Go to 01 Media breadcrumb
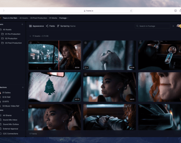Viewport: 181px width, 143px height. tap(53, 18)
